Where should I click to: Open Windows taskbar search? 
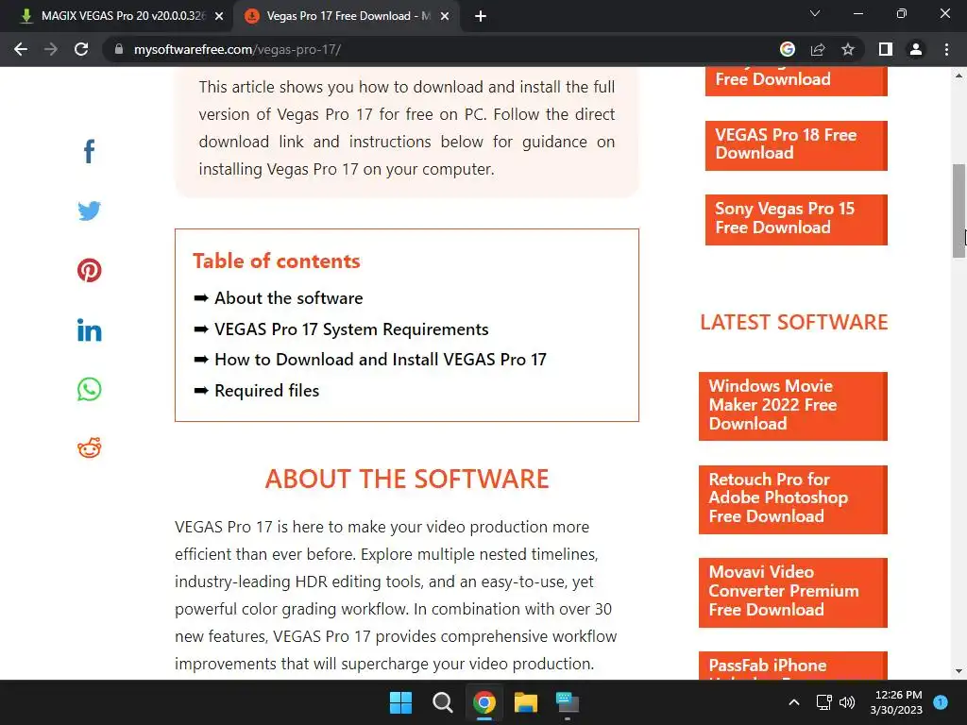tap(442, 702)
